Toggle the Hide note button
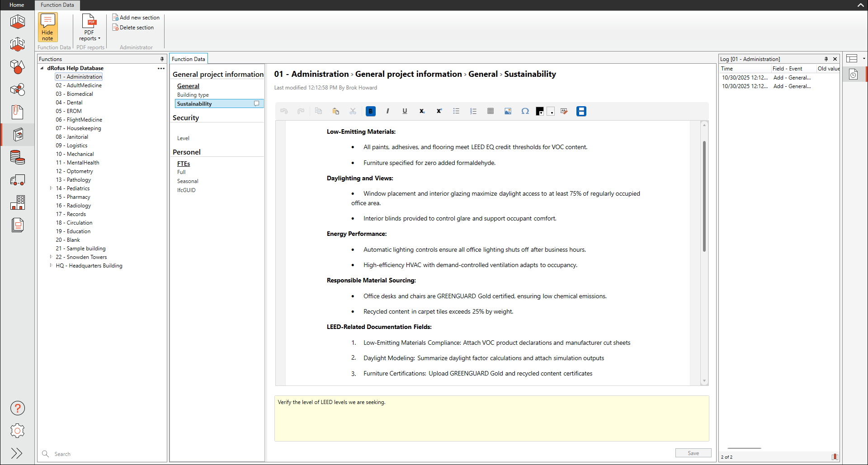 point(47,28)
